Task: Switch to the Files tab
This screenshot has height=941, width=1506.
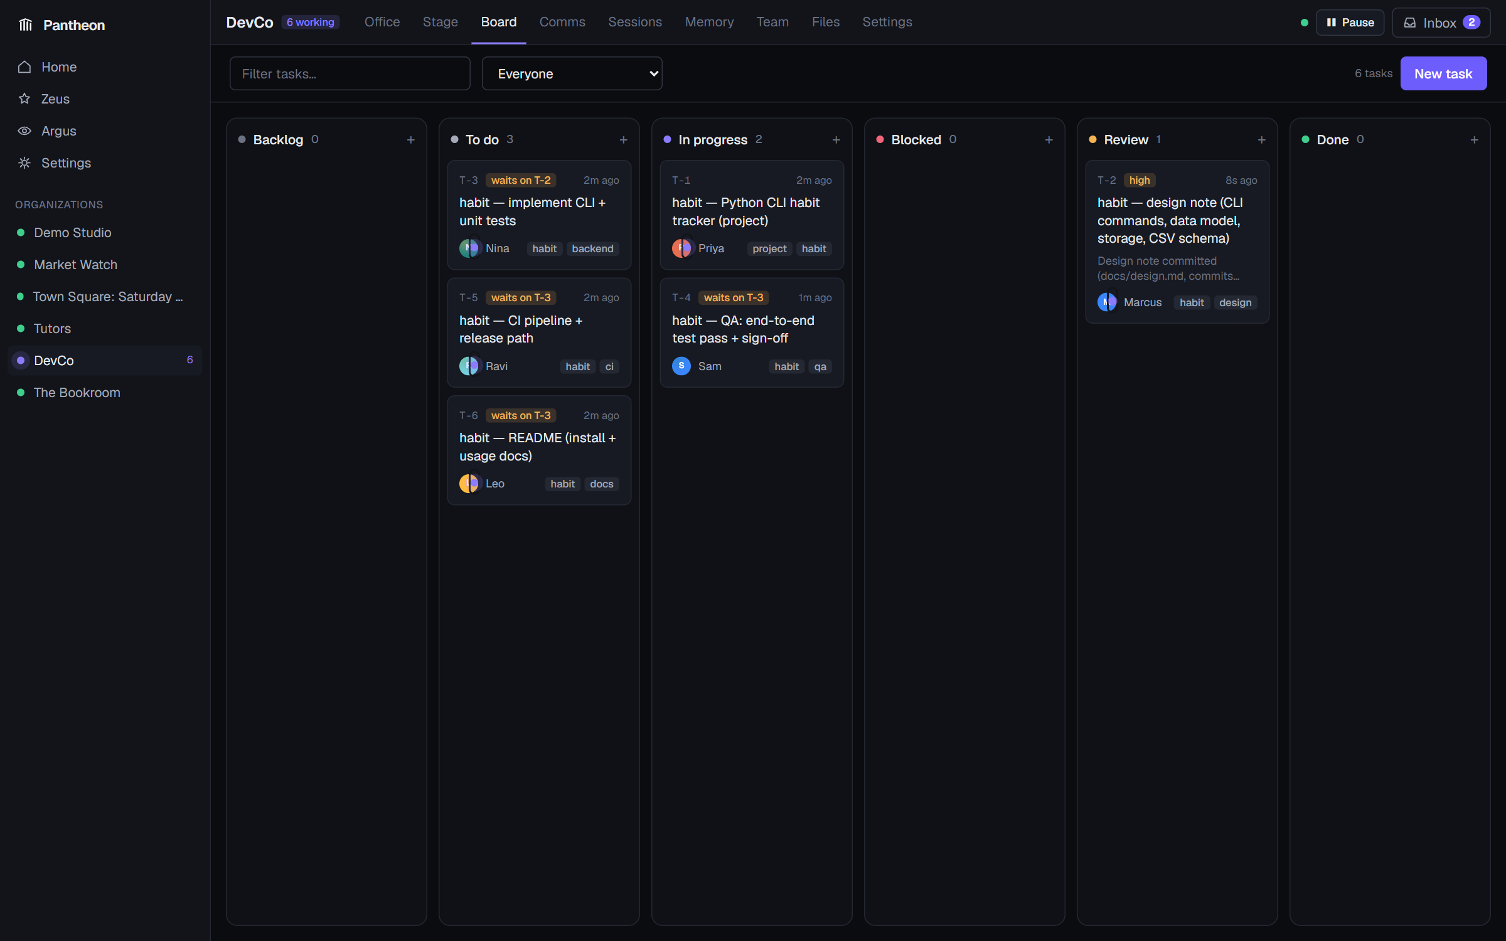Action: [825, 22]
